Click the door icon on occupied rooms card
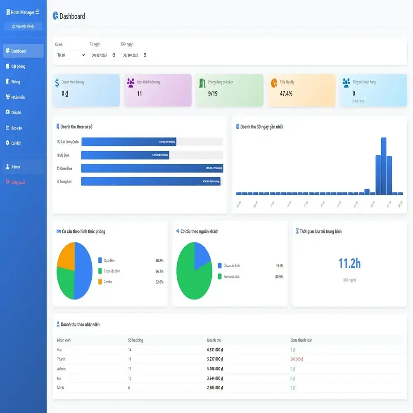The height and width of the screenshot is (413, 413). (x=202, y=83)
